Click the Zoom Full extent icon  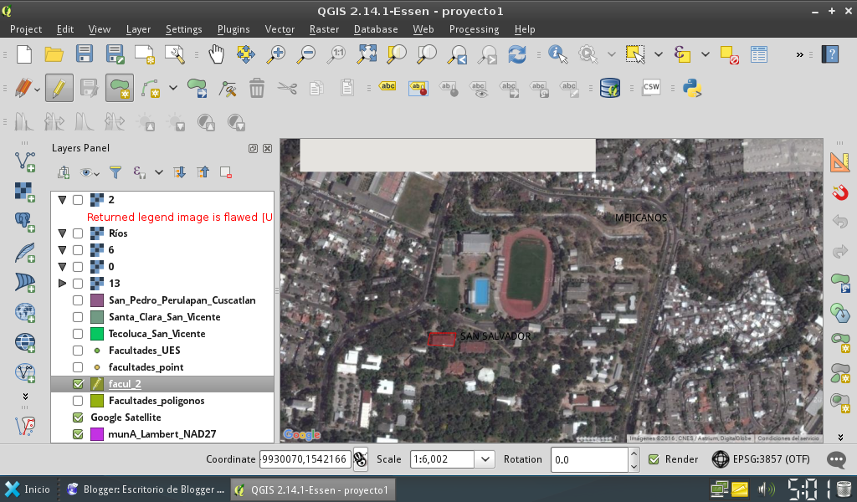point(367,54)
